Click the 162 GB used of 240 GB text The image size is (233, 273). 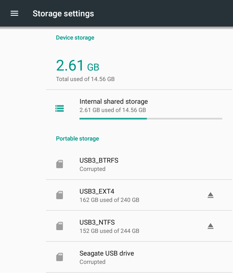[109, 200]
